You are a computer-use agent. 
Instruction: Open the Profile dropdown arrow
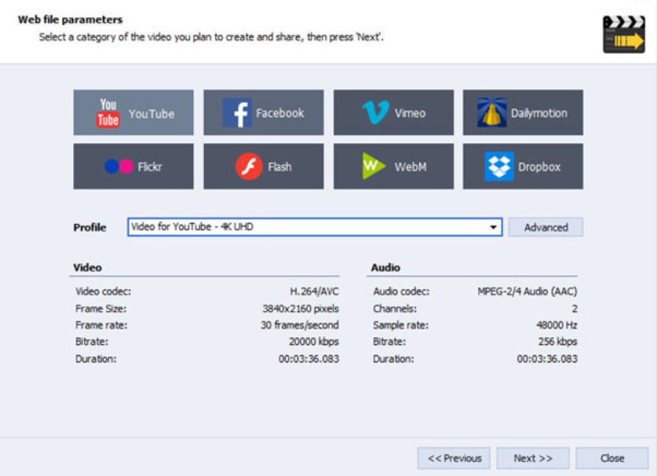click(493, 226)
